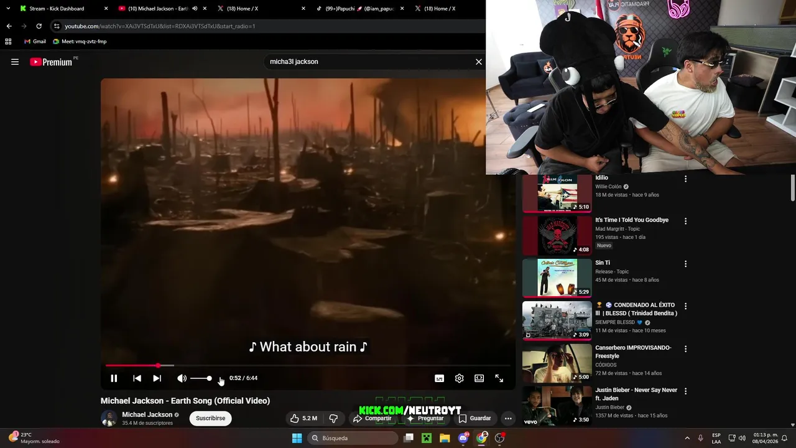The image size is (796, 448).
Task: Save the video with Guardar
Action: click(x=475, y=418)
